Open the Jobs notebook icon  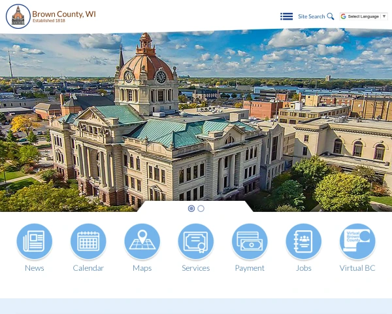tap(304, 241)
